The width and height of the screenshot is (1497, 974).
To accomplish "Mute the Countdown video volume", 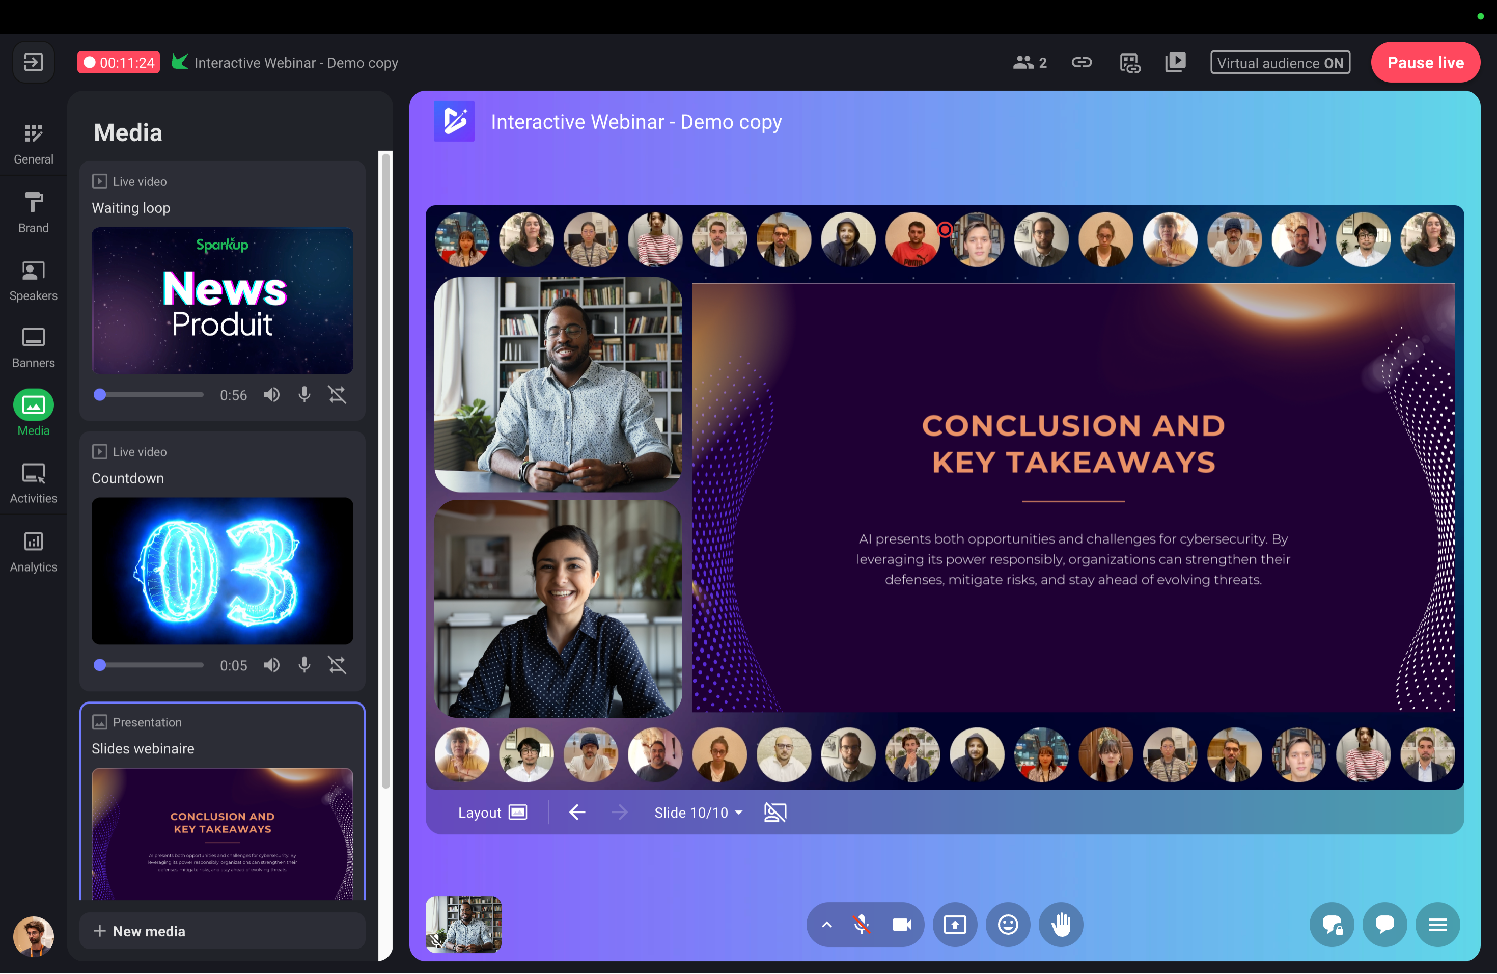I will [272, 665].
